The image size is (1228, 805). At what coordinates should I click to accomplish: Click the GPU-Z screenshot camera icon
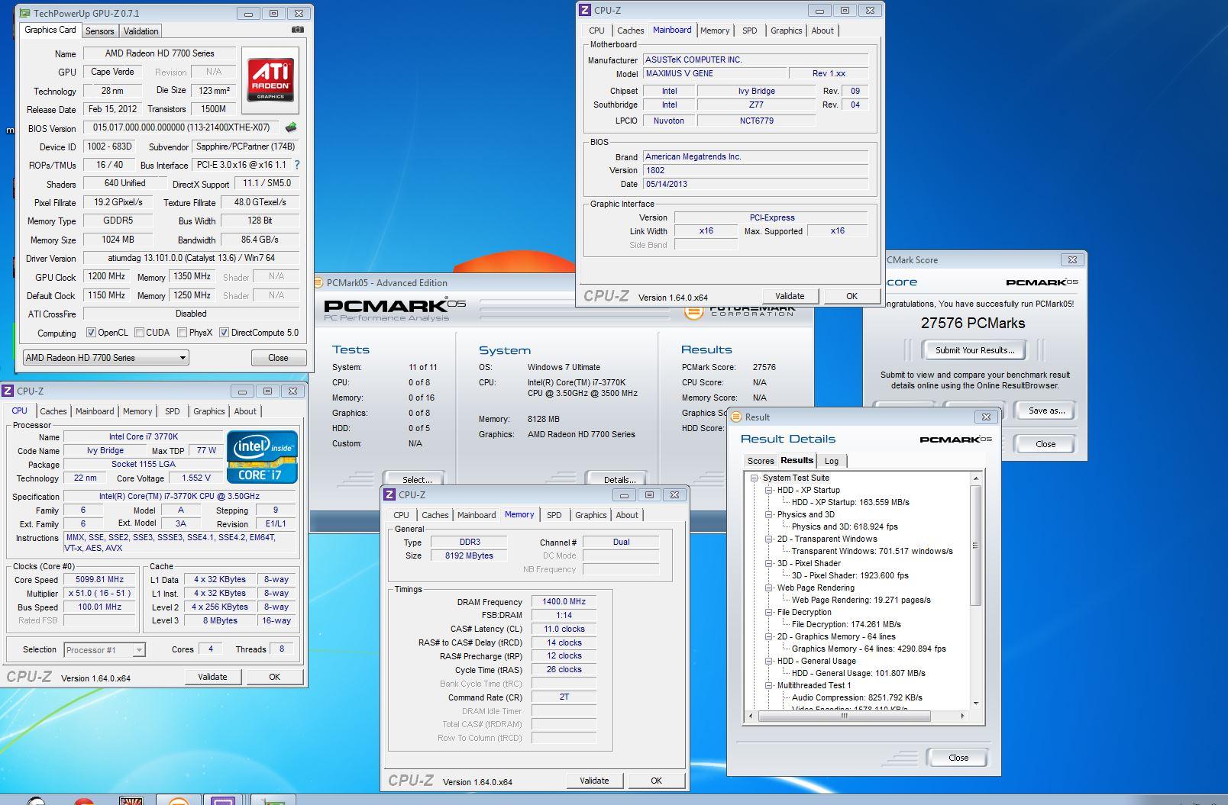[297, 30]
